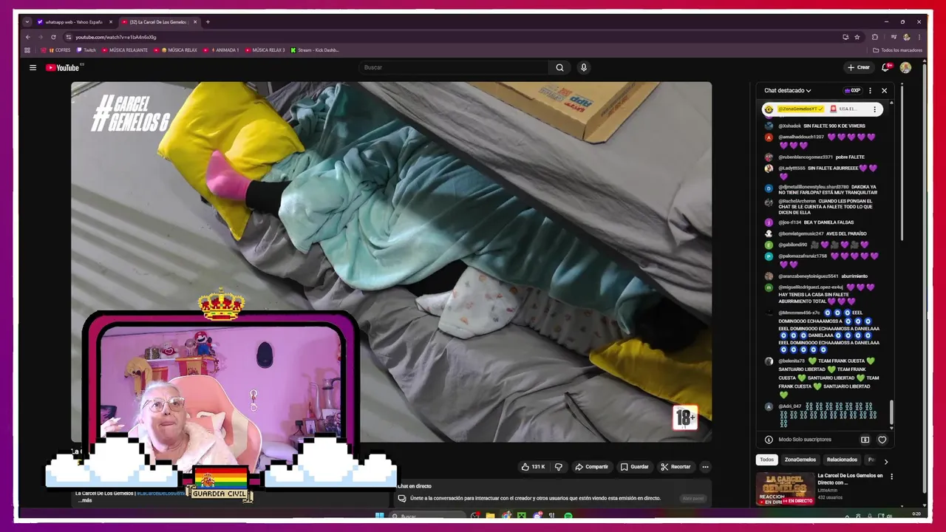Go back with the browser back arrow

pos(28,37)
